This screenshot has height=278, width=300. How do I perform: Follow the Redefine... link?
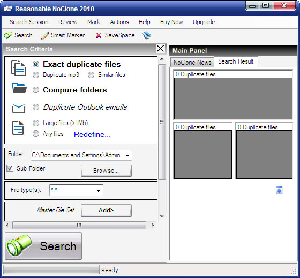[x=92, y=134]
